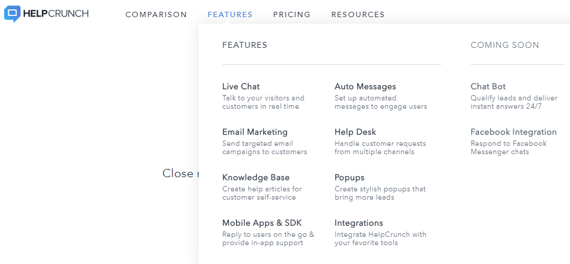Screen dimensions: 570x264
Task: Open the Chat Bot coming soon item
Action: click(488, 86)
